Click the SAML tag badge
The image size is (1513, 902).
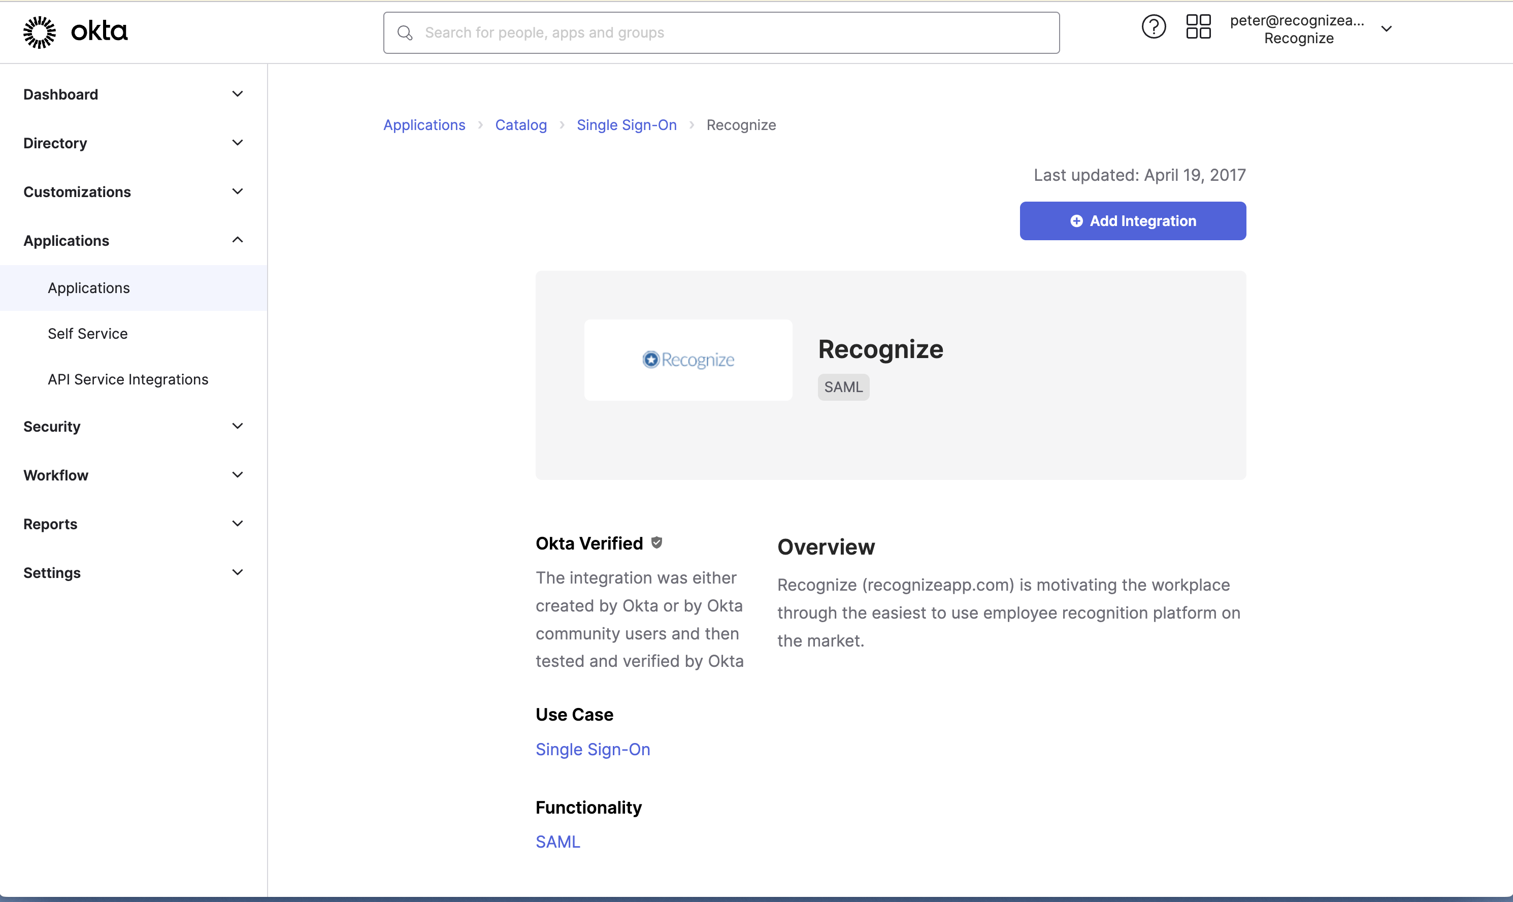843,386
